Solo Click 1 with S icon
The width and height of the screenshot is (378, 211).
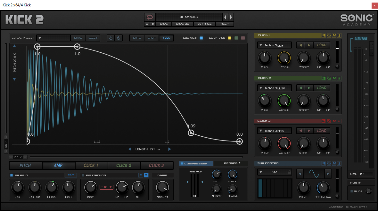click(x=339, y=35)
